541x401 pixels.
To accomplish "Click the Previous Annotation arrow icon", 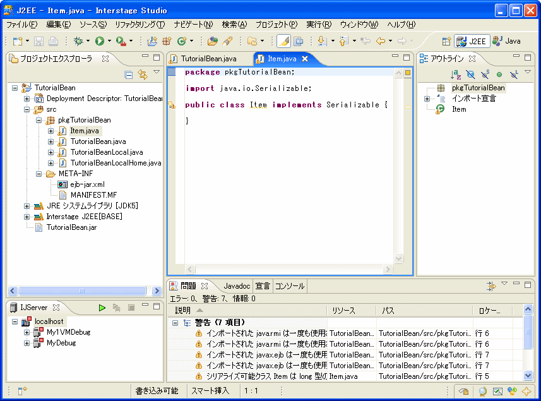I will 343,42.
